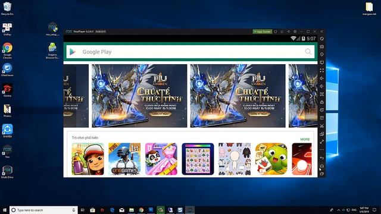Open the Mail app from the taskbar
The height and width of the screenshot is (214, 381).
click(121, 210)
